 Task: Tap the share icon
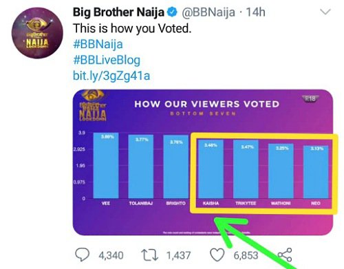pos(285,255)
